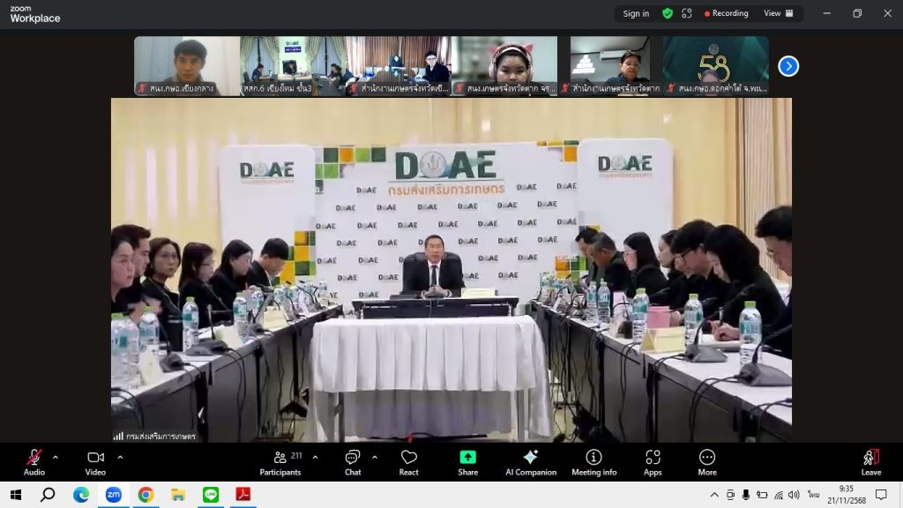The height and width of the screenshot is (508, 903).
Task: Open the Participants list
Action: click(x=280, y=462)
